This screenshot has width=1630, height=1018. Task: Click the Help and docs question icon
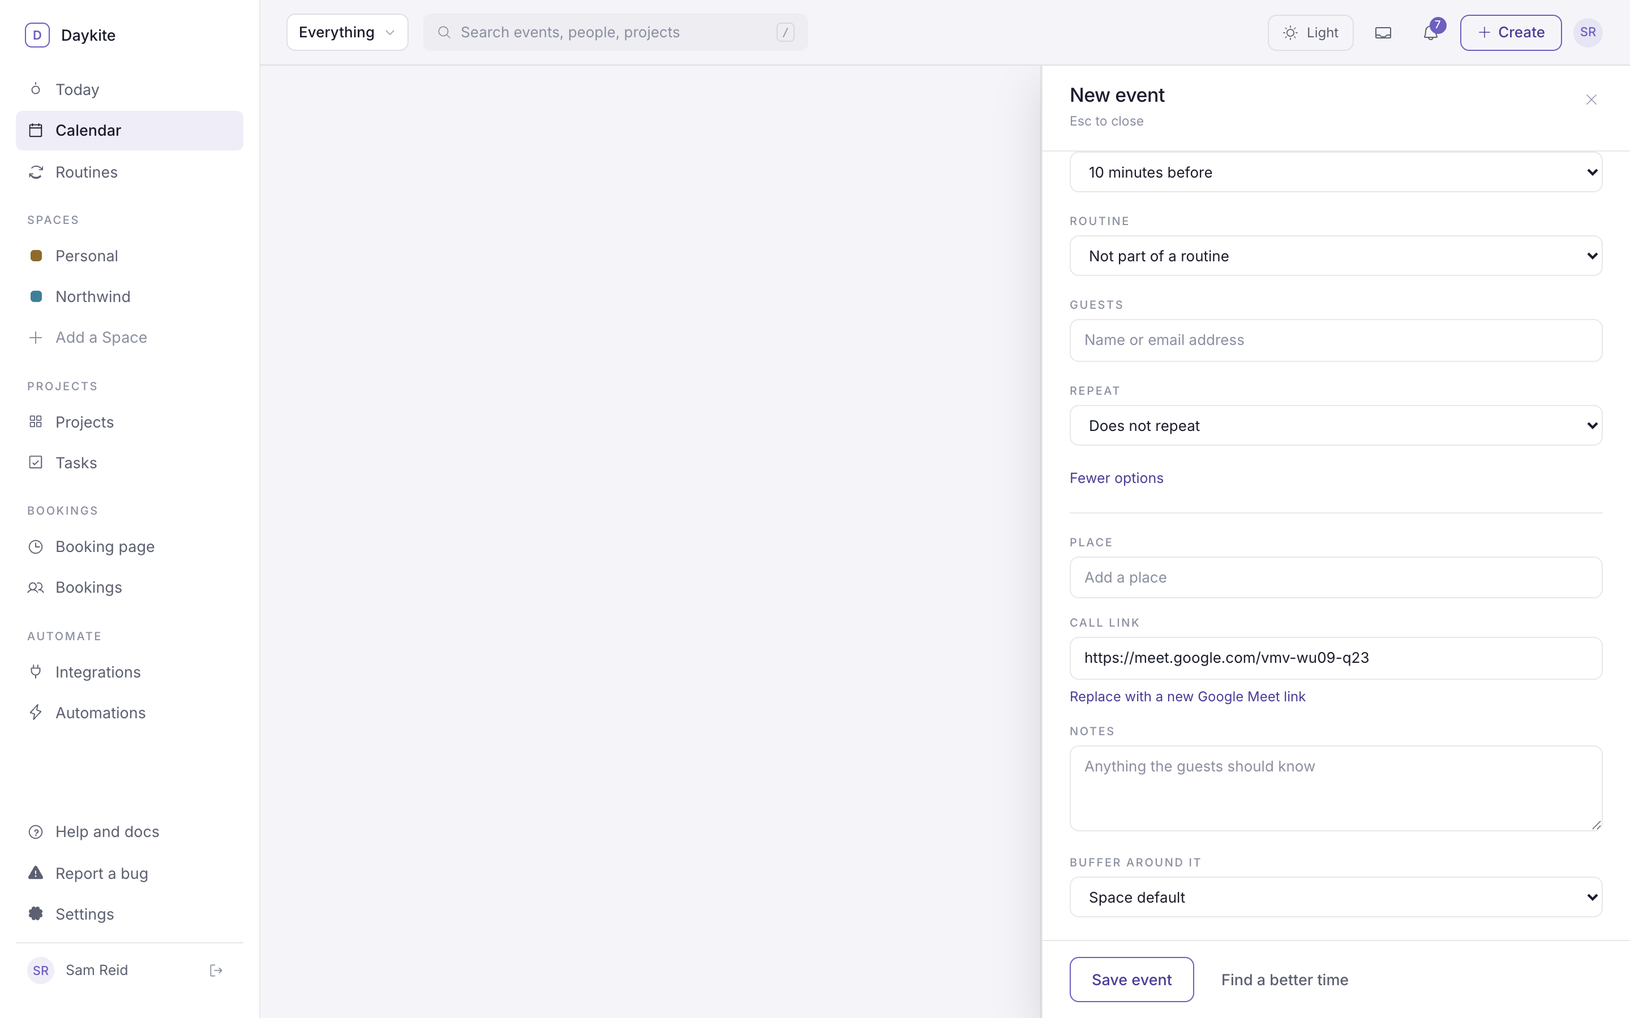tap(36, 832)
